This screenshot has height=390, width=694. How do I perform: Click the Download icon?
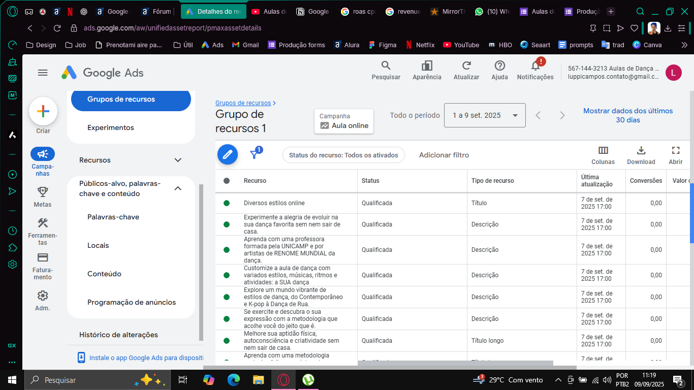(641, 150)
